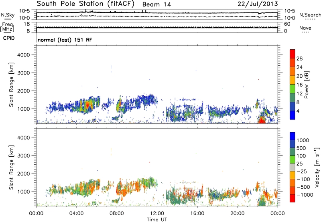Click the 'Power [dB]' colorbar label
Viewport: 321px width, 222px height.
coord(307,85)
